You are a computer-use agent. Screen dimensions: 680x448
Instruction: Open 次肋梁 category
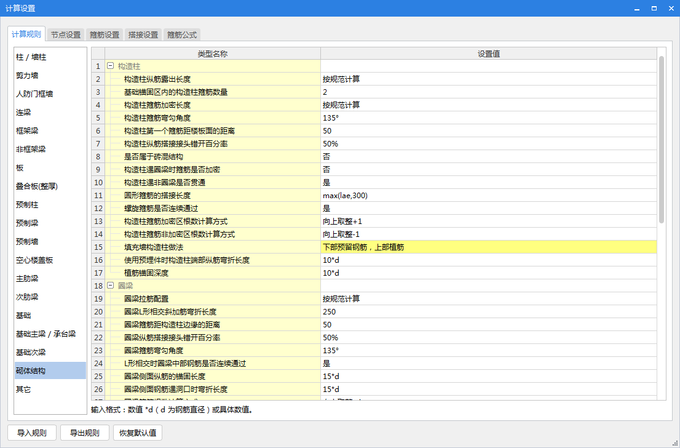[x=50, y=297]
